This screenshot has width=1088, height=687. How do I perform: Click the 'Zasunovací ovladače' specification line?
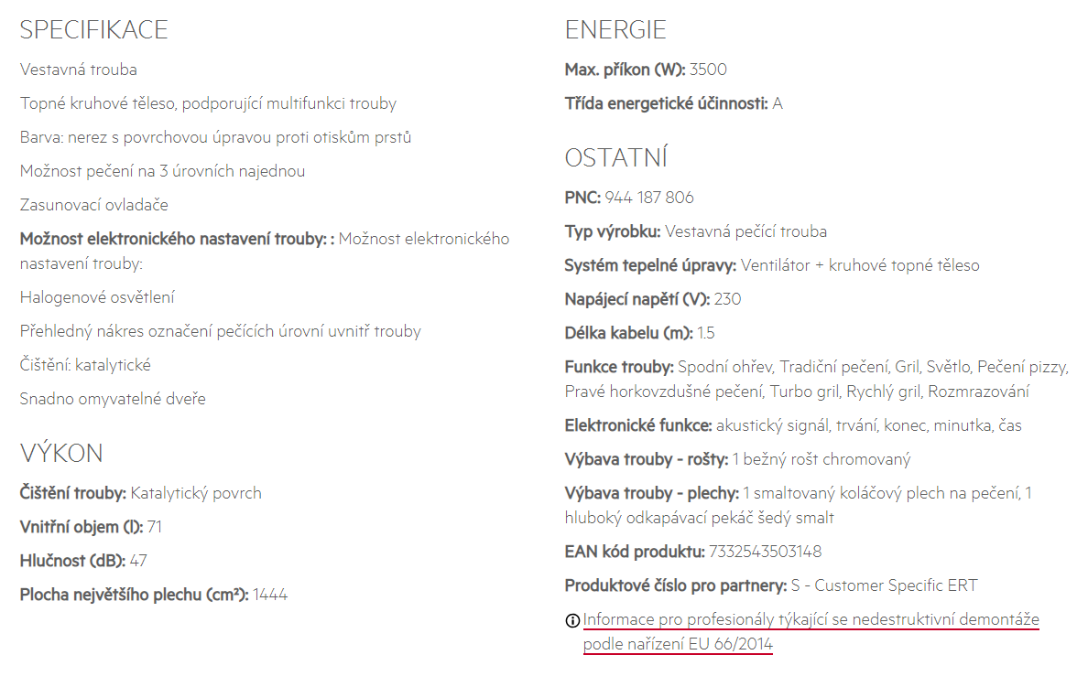[93, 205]
